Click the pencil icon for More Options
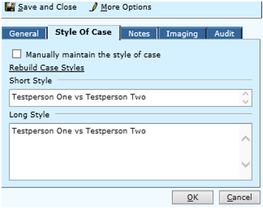 pyautogui.click(x=93, y=7)
